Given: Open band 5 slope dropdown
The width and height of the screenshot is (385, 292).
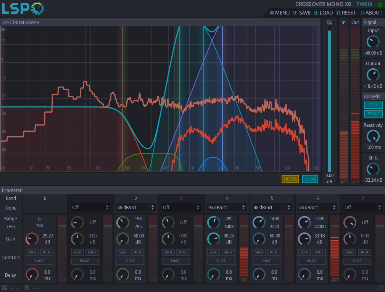Looking at the screenshot, I should [x=272, y=208].
